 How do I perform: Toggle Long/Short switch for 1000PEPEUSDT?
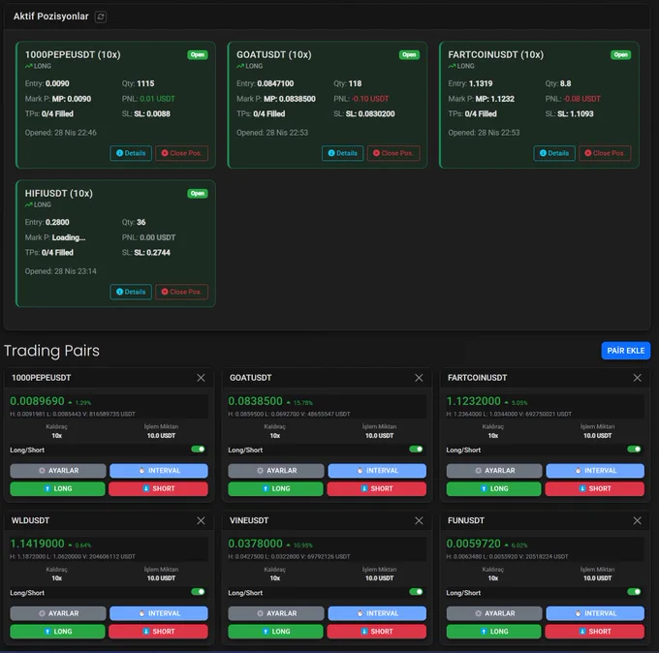[x=198, y=450]
